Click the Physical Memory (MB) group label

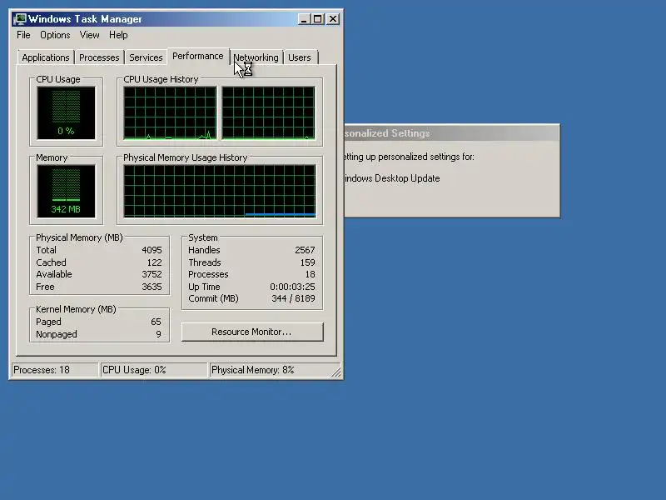point(79,237)
